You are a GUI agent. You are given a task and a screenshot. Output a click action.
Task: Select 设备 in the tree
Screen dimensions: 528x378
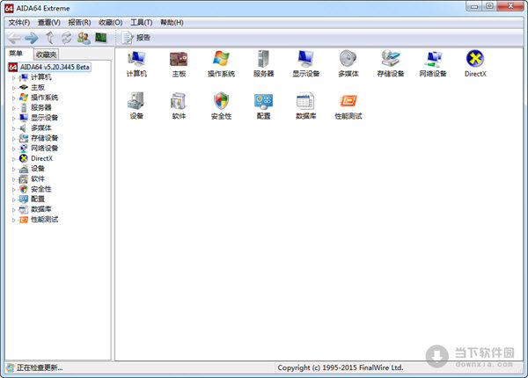click(x=38, y=169)
